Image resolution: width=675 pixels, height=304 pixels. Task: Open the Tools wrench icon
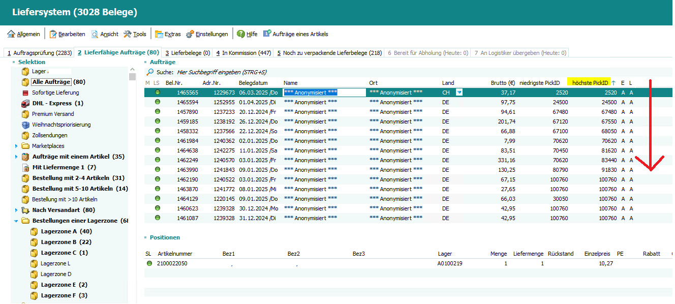pos(128,34)
